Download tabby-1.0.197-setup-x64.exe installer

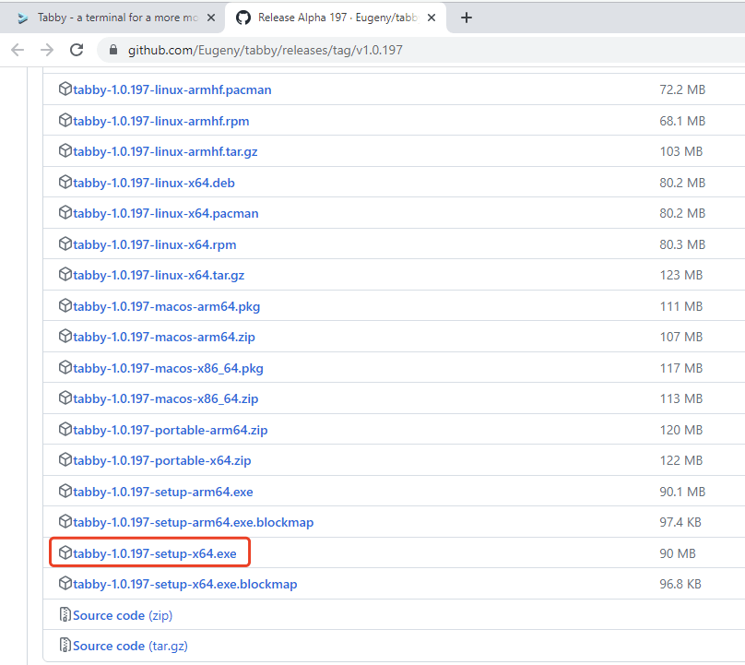tap(154, 553)
